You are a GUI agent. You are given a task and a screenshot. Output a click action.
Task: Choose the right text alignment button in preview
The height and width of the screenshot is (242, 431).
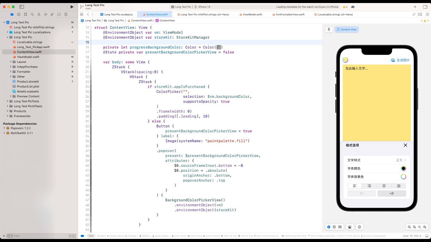tap(369, 186)
